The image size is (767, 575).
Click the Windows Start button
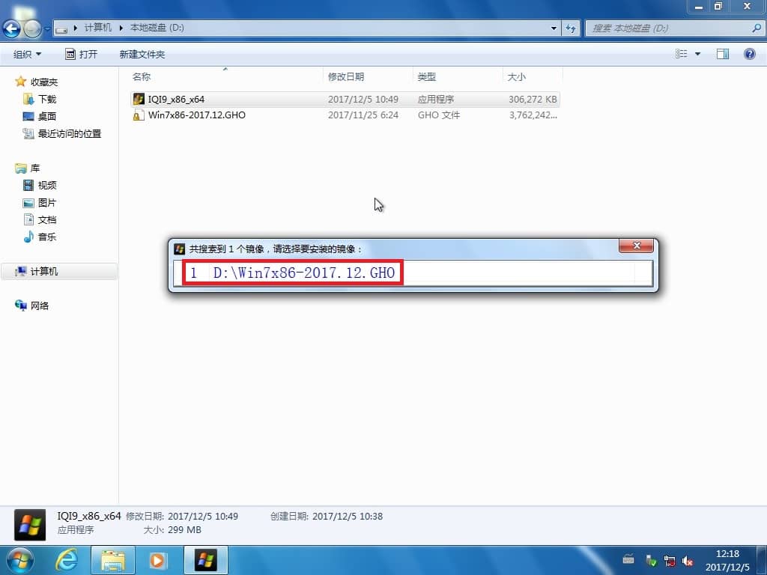(x=20, y=559)
